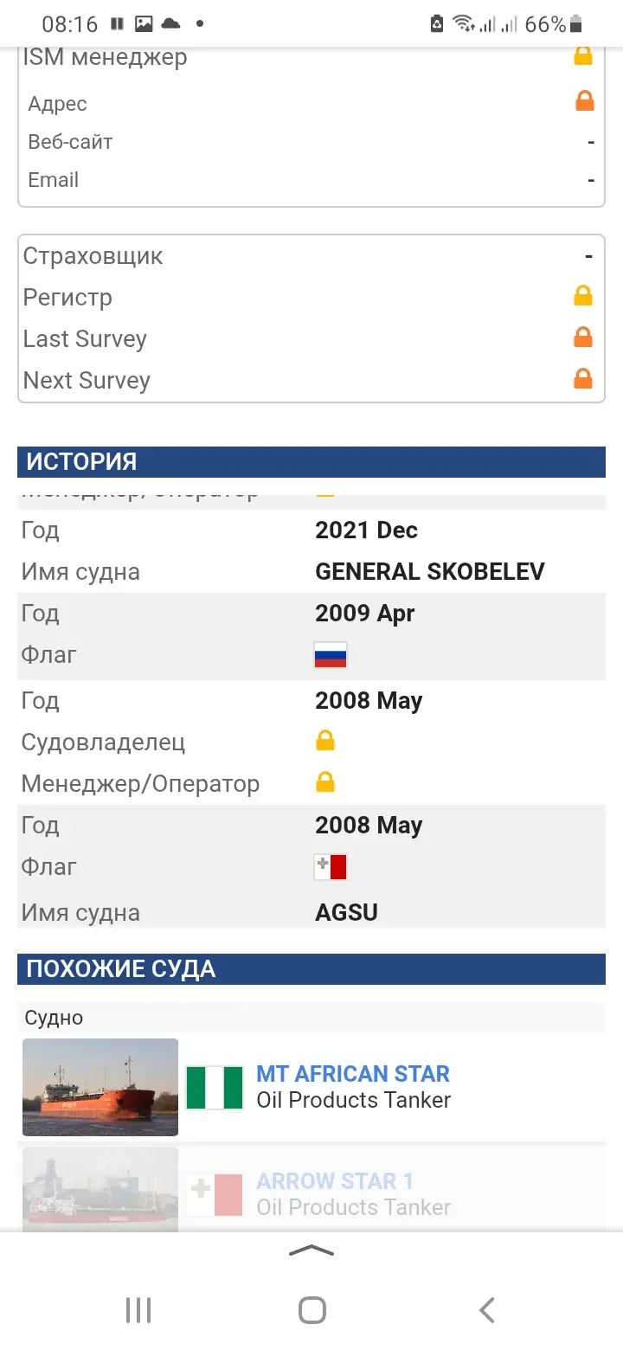Tap the orange lock beside Адрес
This screenshot has height=1350, width=623.
pyautogui.click(x=585, y=102)
